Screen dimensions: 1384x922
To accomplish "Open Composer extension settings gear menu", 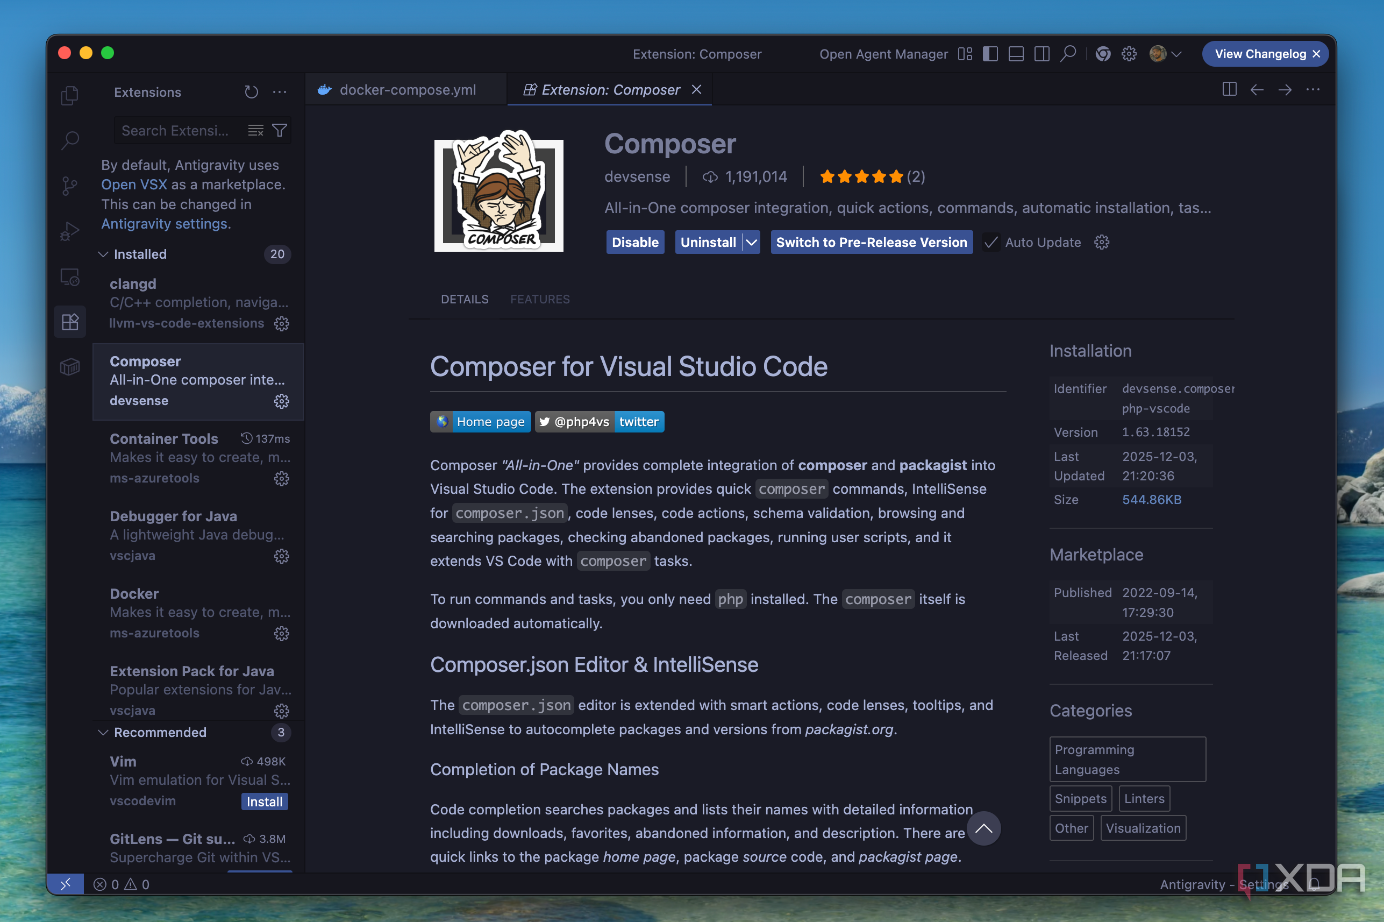I will [x=1102, y=242].
